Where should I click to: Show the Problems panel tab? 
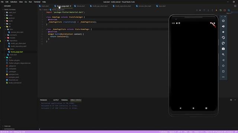point(44,100)
